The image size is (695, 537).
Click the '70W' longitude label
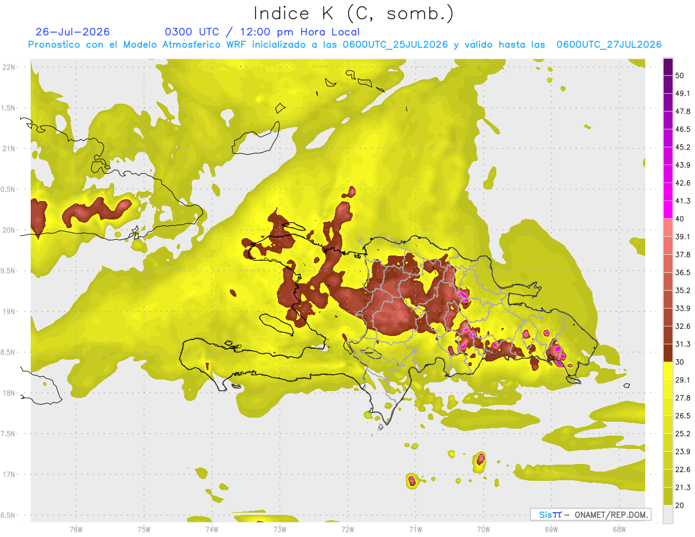click(x=484, y=528)
